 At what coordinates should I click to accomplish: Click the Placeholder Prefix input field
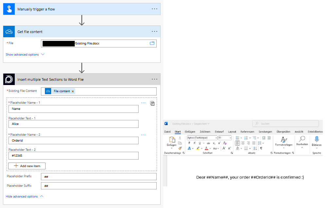click(x=99, y=177)
